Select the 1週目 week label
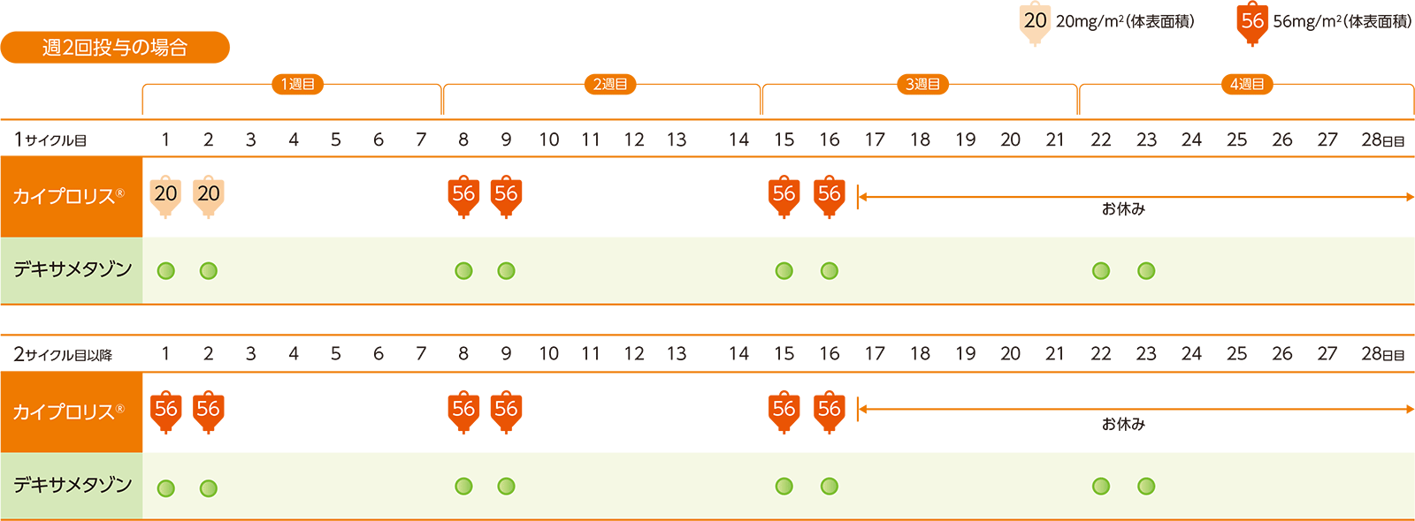This screenshot has height=521, width=1415. click(x=297, y=85)
